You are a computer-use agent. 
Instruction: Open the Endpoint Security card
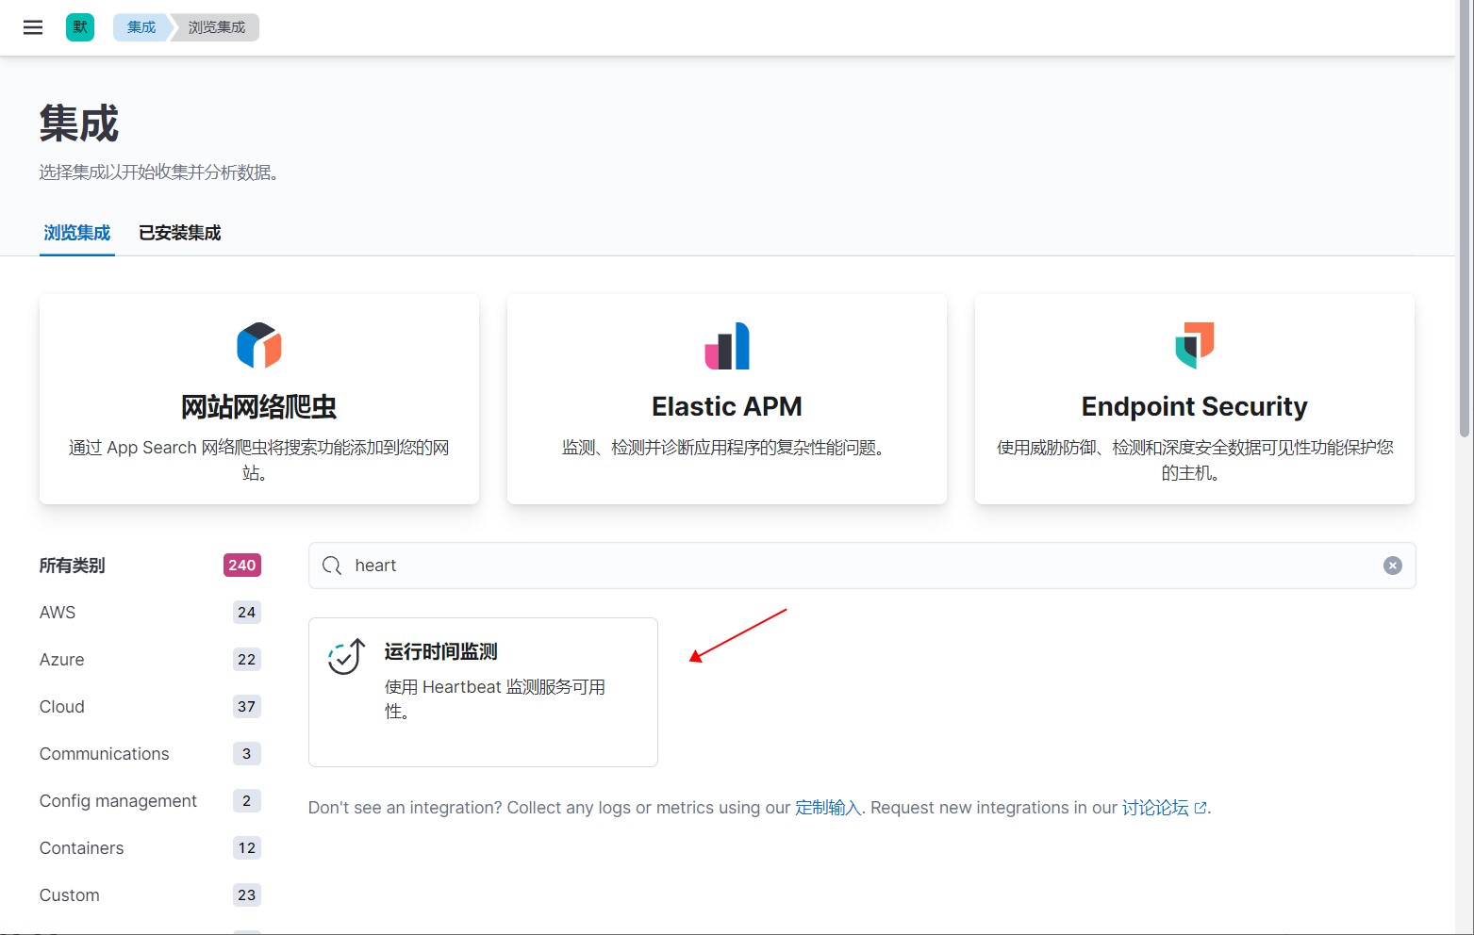point(1195,400)
